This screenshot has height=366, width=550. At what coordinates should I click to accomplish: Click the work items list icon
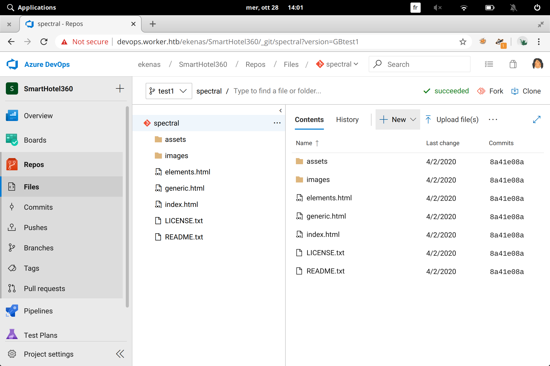pyautogui.click(x=489, y=64)
